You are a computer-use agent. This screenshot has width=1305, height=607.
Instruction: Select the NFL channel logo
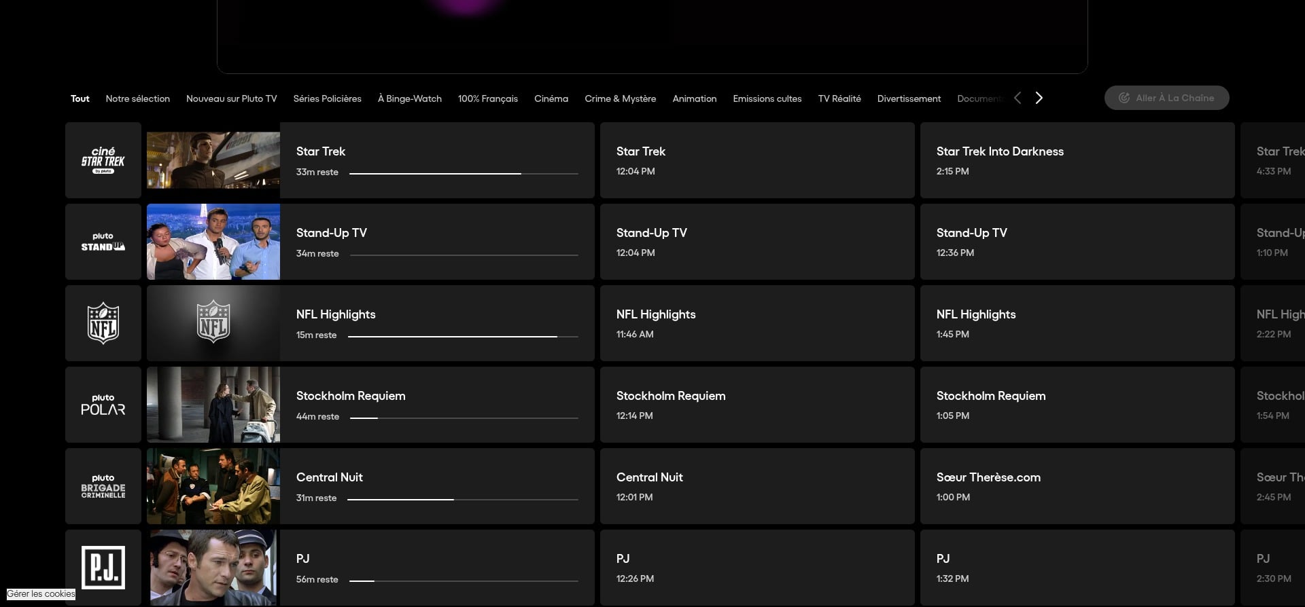point(103,323)
